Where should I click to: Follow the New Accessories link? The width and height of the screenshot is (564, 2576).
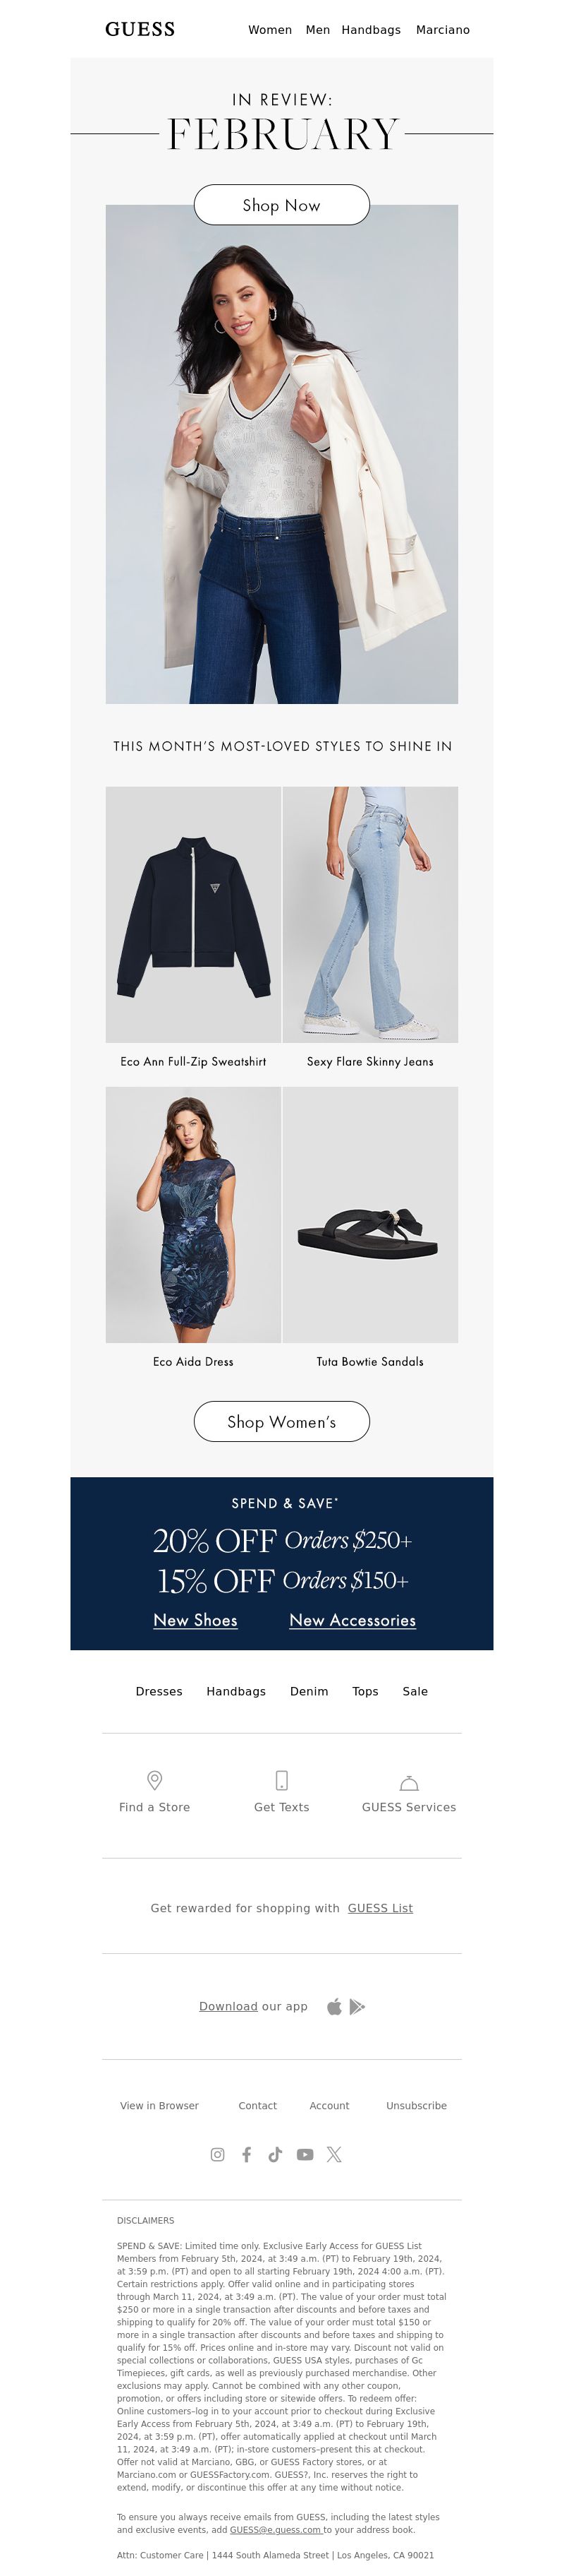[352, 1620]
